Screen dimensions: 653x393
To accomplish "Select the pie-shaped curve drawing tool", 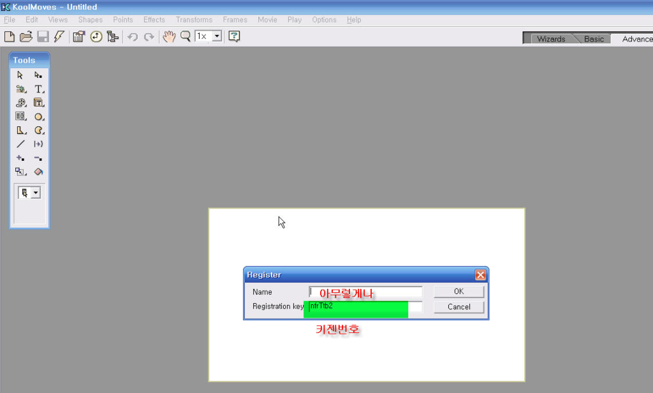I will pyautogui.click(x=39, y=130).
